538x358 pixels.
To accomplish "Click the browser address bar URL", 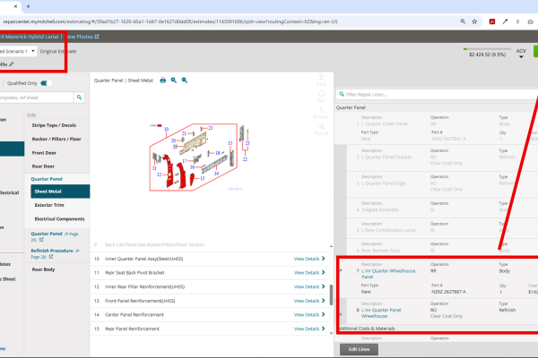I will pos(170,21).
